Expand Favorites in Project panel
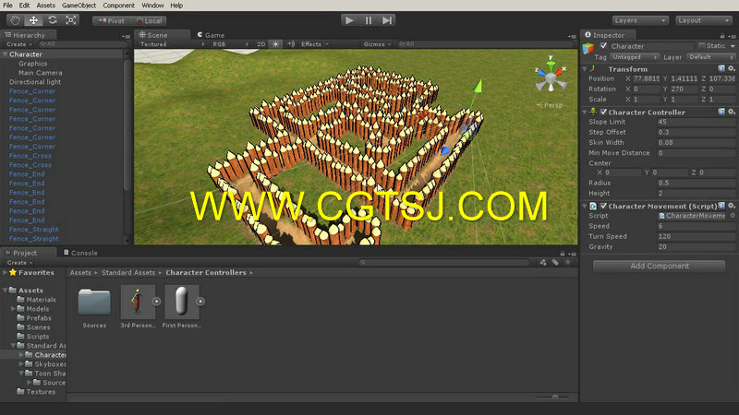 tap(5, 272)
